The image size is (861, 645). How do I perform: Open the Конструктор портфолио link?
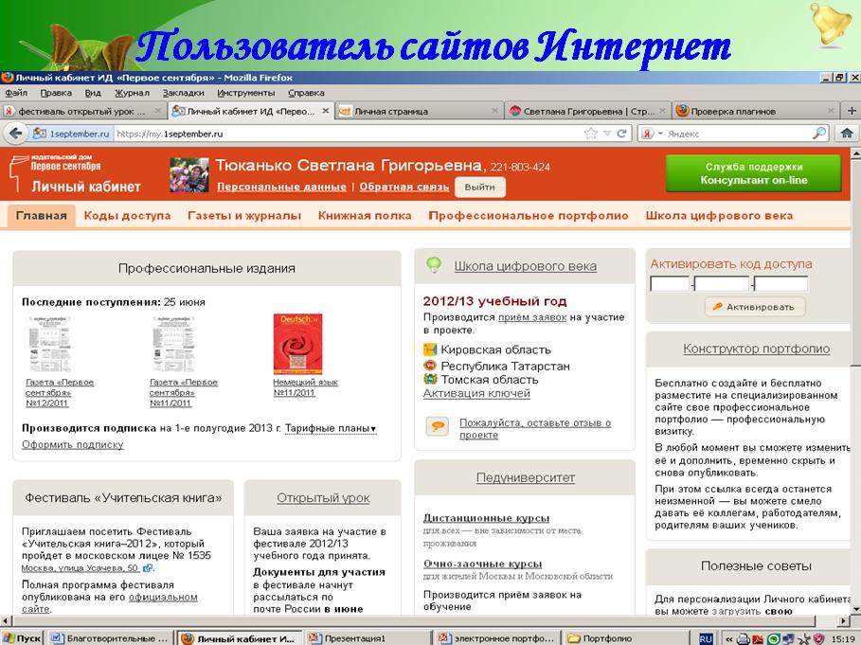tap(756, 349)
